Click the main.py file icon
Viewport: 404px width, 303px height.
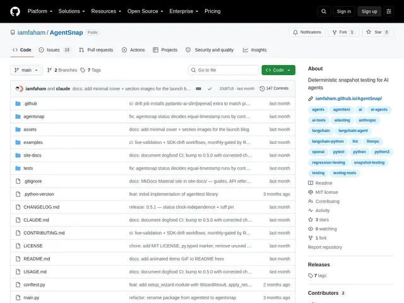click(x=18, y=297)
